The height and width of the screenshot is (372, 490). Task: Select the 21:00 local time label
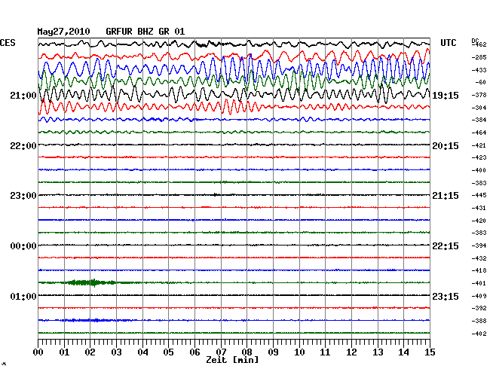pos(23,96)
